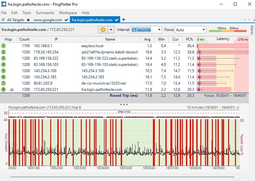
Task: Toggle the checkmark on fra.login.pathofexile.com tab
Action: tap(116, 20)
